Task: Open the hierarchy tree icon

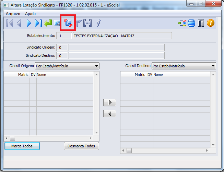Action: [x=182, y=23]
